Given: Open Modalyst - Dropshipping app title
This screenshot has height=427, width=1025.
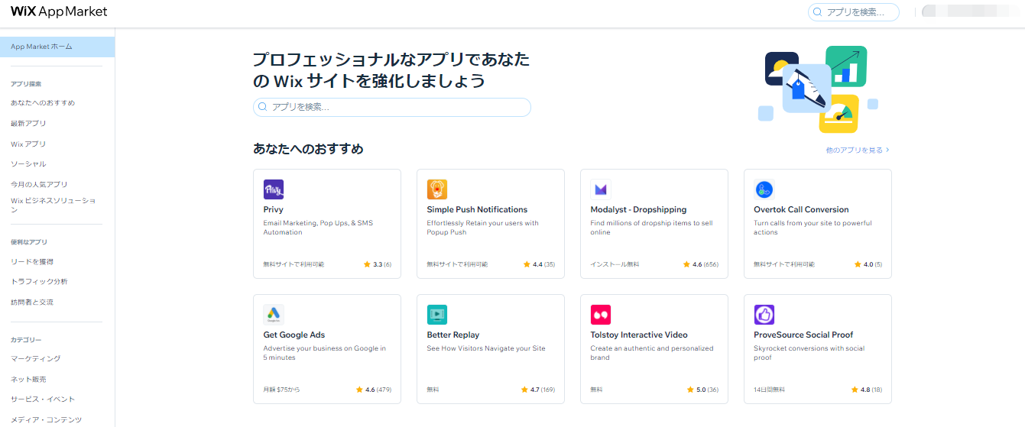Looking at the screenshot, I should [638, 209].
